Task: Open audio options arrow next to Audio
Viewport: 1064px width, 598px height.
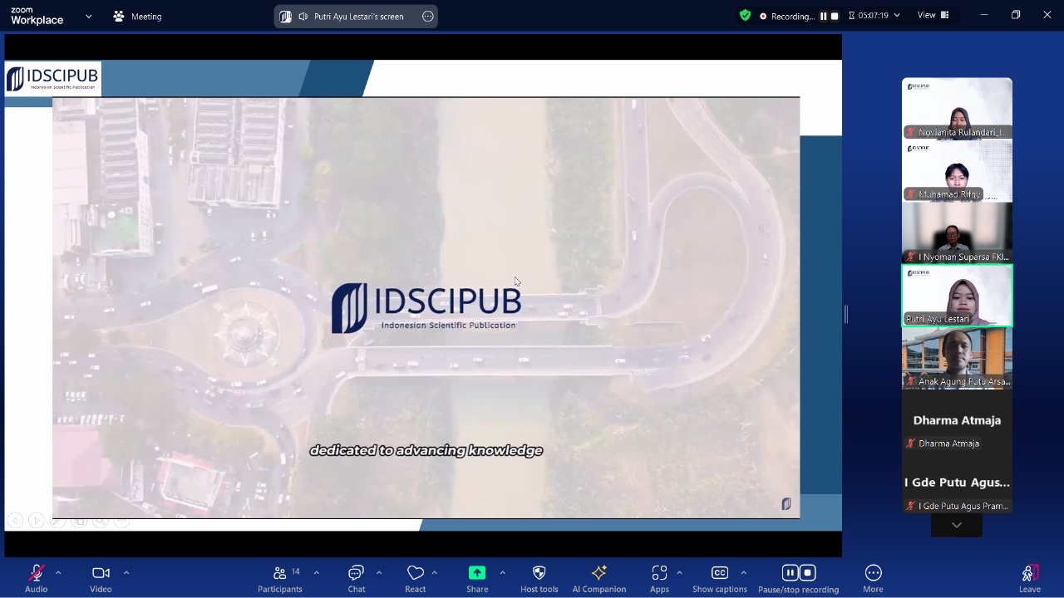Action: [58, 572]
